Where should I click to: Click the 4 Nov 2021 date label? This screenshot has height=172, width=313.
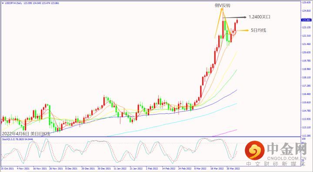point(23,169)
